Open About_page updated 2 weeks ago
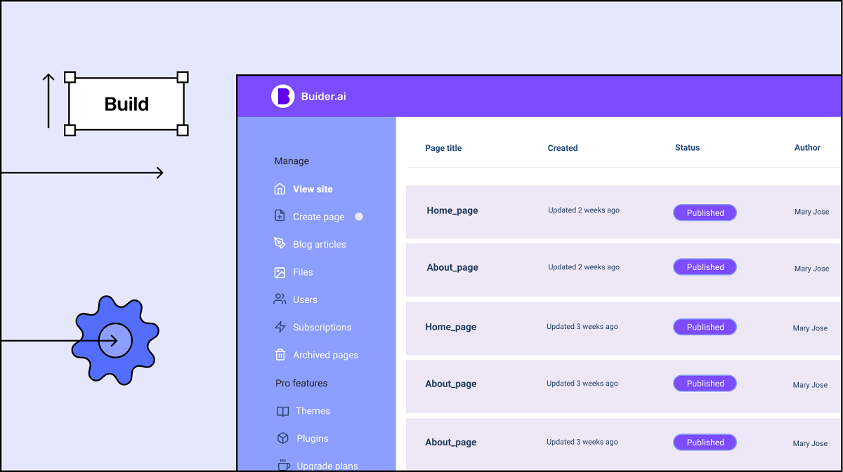 452,267
